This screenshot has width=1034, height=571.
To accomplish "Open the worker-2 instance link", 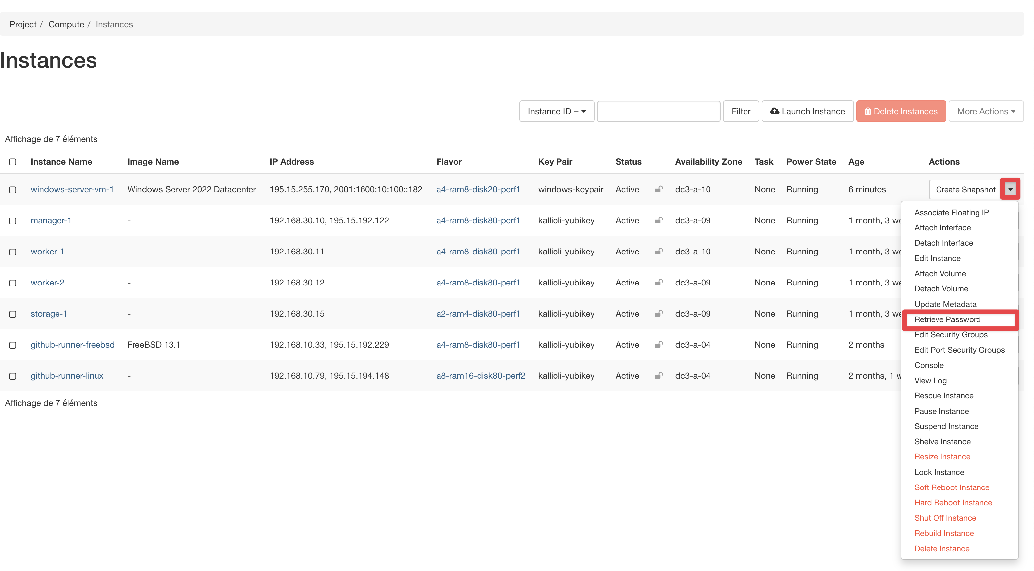I will pyautogui.click(x=47, y=282).
